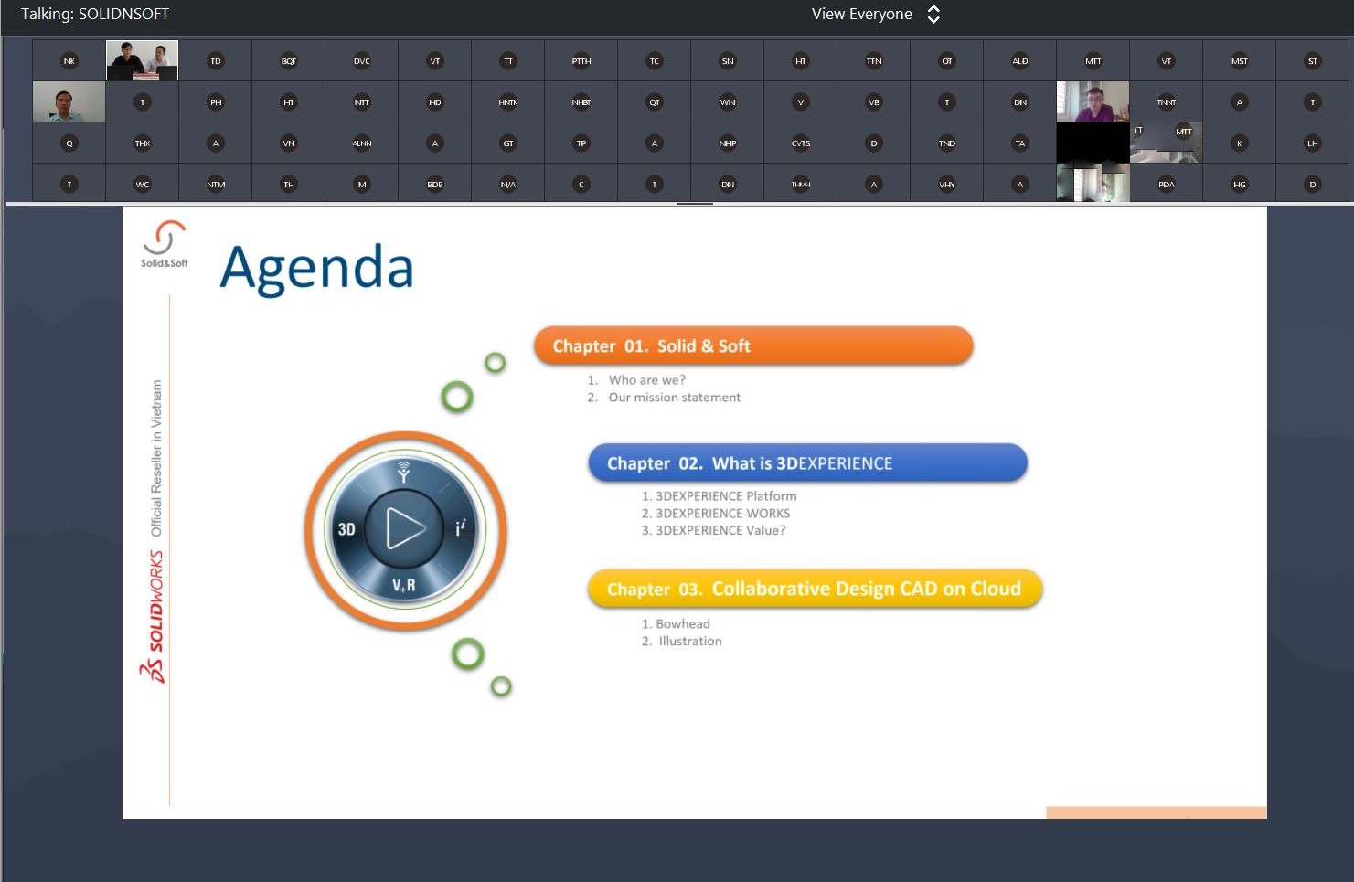Viewport: 1354px width, 882px height.
Task: Select participant TP avatar
Action: 581,143
